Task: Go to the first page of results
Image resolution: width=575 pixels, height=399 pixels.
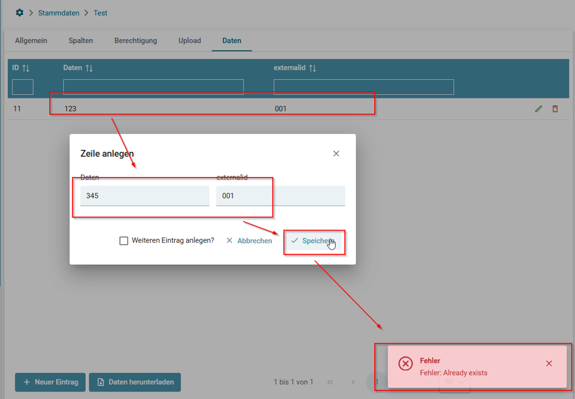Action: pyautogui.click(x=330, y=382)
